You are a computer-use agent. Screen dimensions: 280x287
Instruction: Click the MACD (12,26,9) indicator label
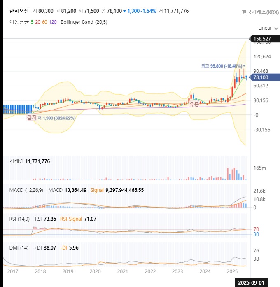[26, 190]
